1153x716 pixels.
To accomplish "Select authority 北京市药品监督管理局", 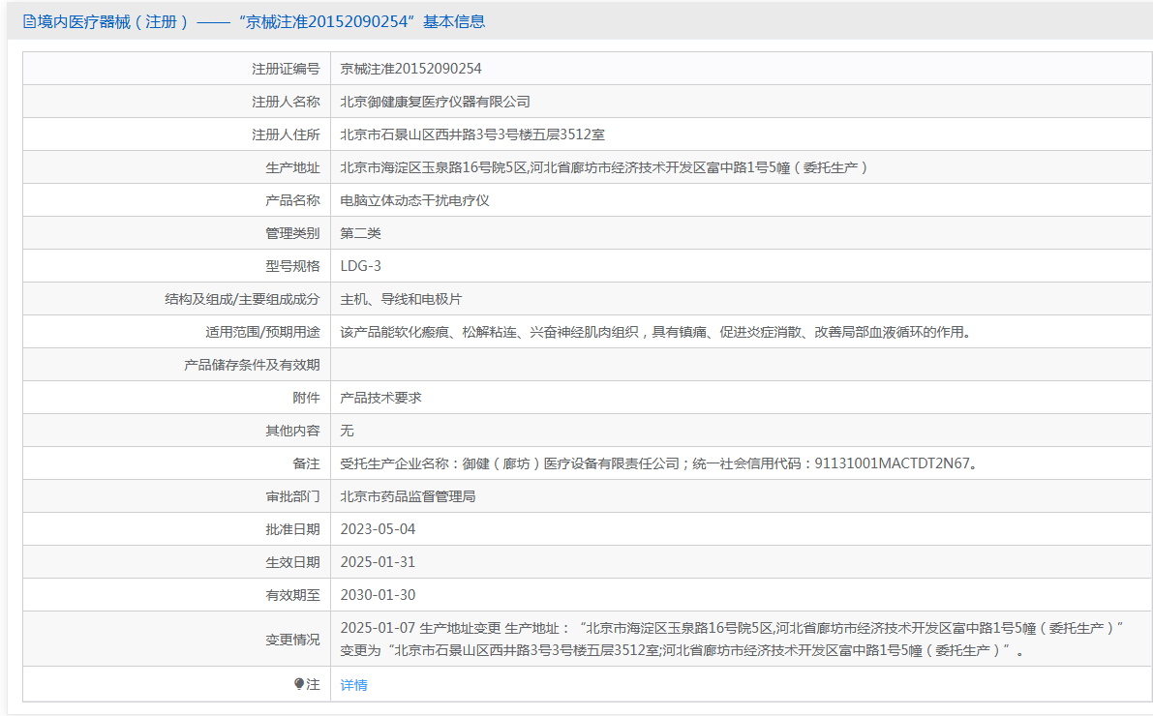I will [x=409, y=496].
